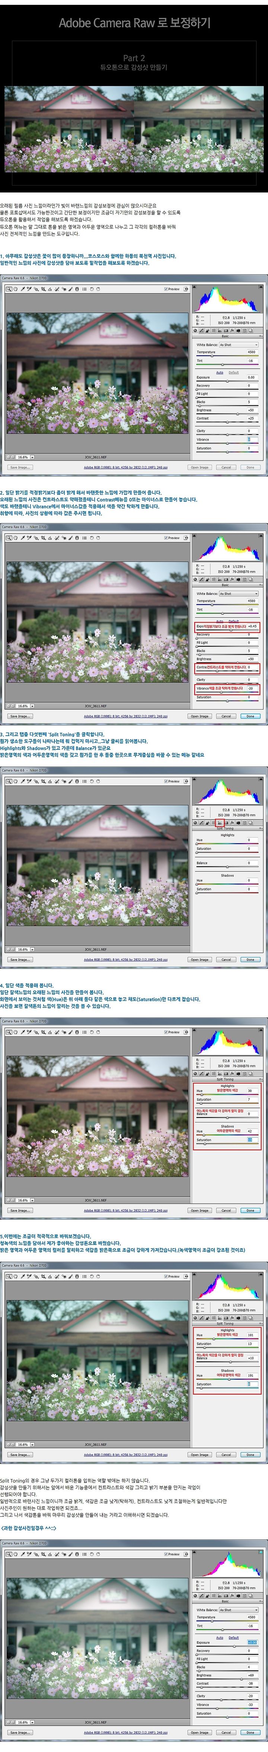Toggle shadow clipping warning in step 1 histogram
This screenshot has width=268, height=1752.
(194, 287)
